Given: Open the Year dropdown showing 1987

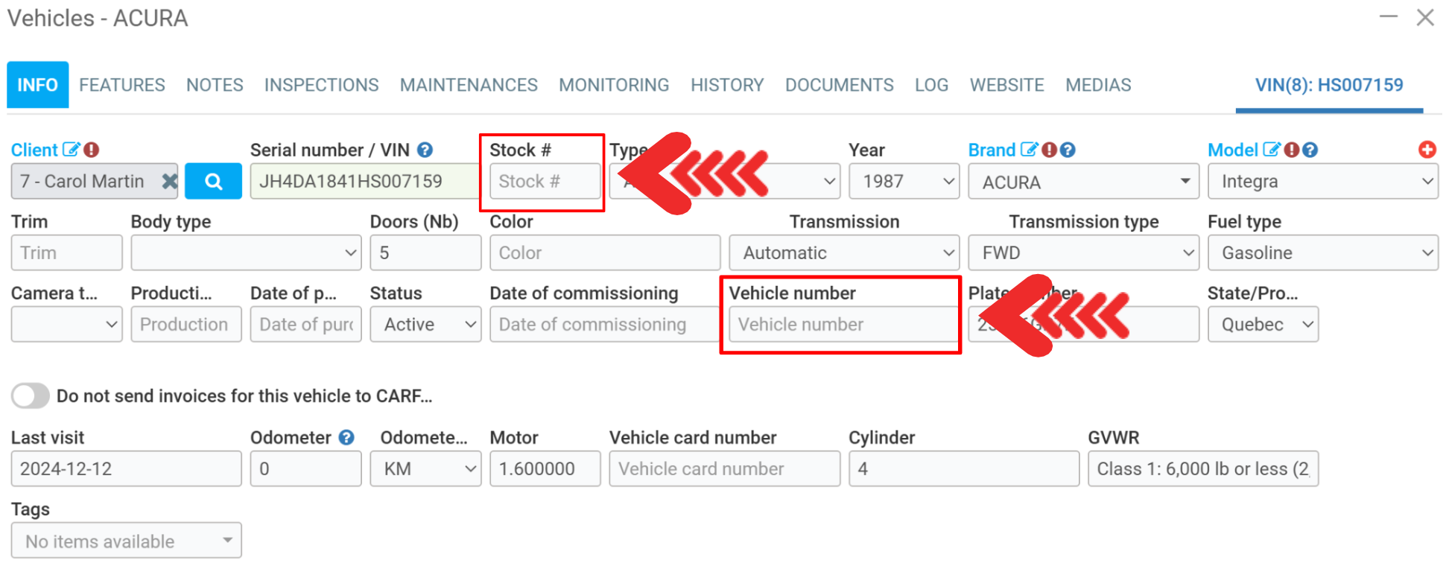Looking at the screenshot, I should (x=904, y=182).
